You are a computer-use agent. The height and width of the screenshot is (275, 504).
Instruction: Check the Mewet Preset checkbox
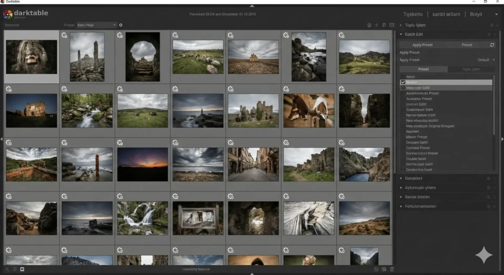click(x=403, y=137)
